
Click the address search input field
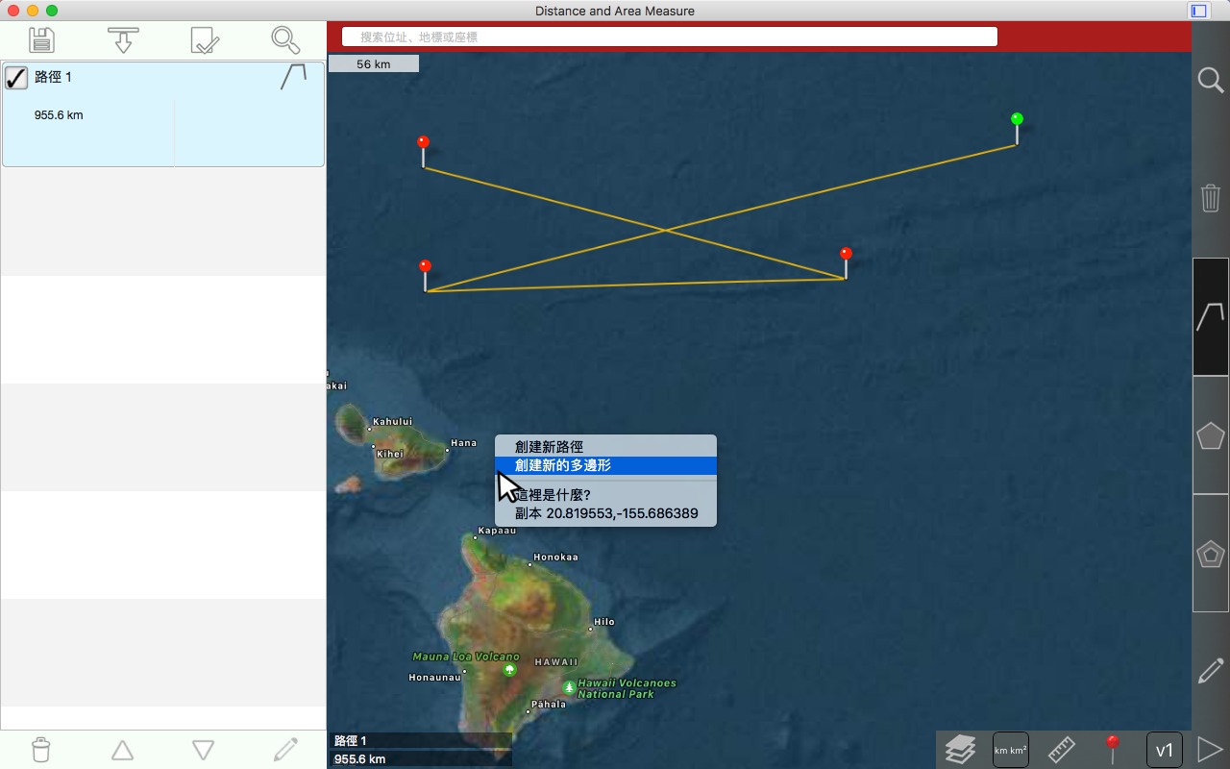[670, 37]
